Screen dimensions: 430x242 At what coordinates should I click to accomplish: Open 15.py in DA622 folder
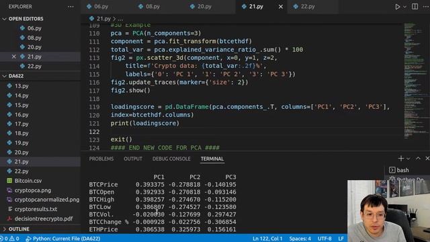coord(21,105)
